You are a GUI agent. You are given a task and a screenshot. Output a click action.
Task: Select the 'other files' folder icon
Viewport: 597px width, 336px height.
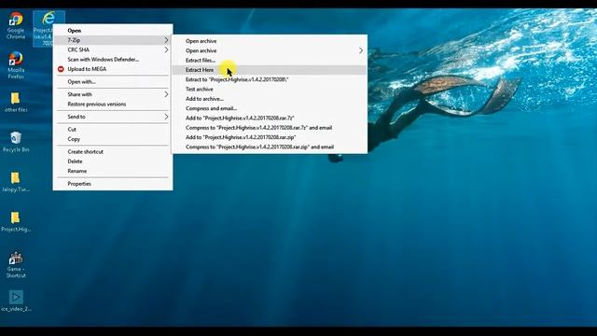(16, 99)
